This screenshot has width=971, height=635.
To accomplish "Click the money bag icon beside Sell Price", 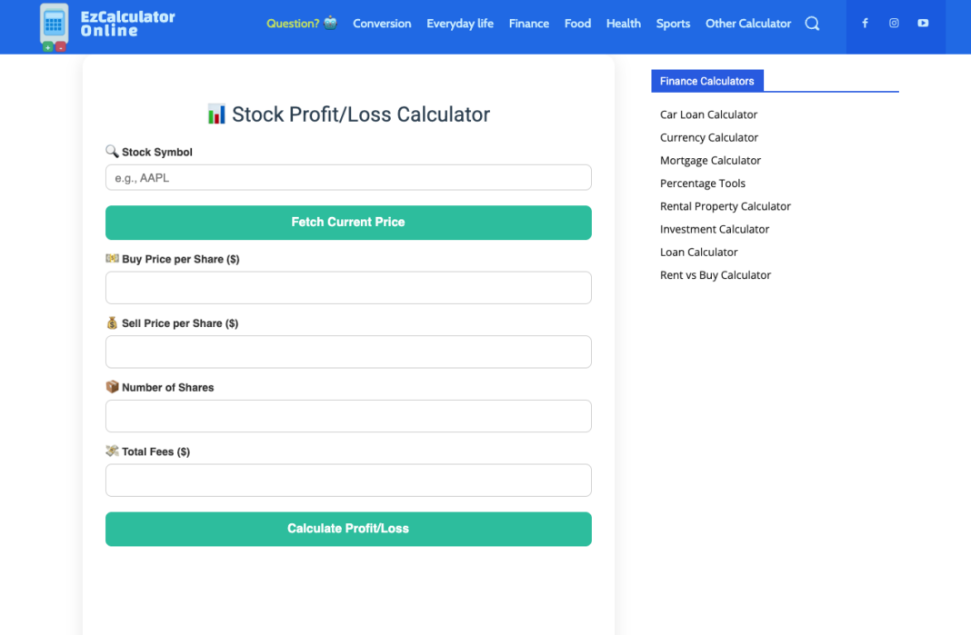I will [112, 322].
